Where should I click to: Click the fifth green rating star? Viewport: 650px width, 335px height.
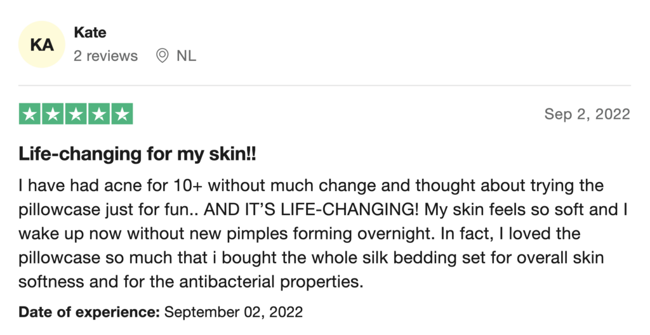coord(122,114)
